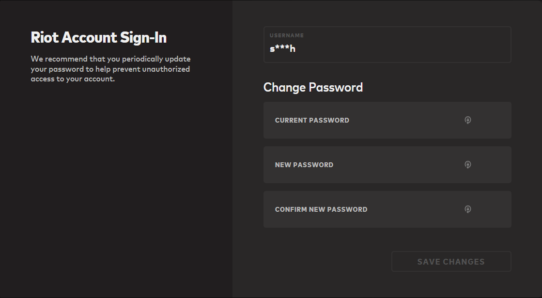The width and height of the screenshot is (542, 298).
Task: Click the NEW PASSWORD label text
Action: (304, 165)
